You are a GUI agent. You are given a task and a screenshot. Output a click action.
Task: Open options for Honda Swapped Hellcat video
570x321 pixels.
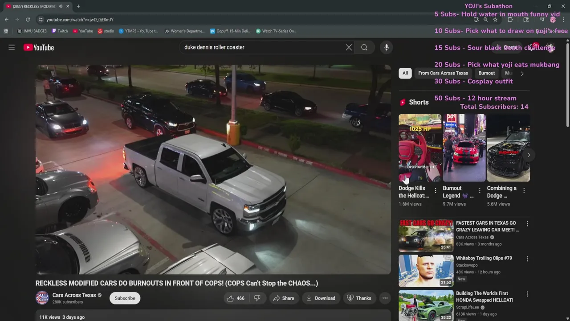[x=527, y=294]
